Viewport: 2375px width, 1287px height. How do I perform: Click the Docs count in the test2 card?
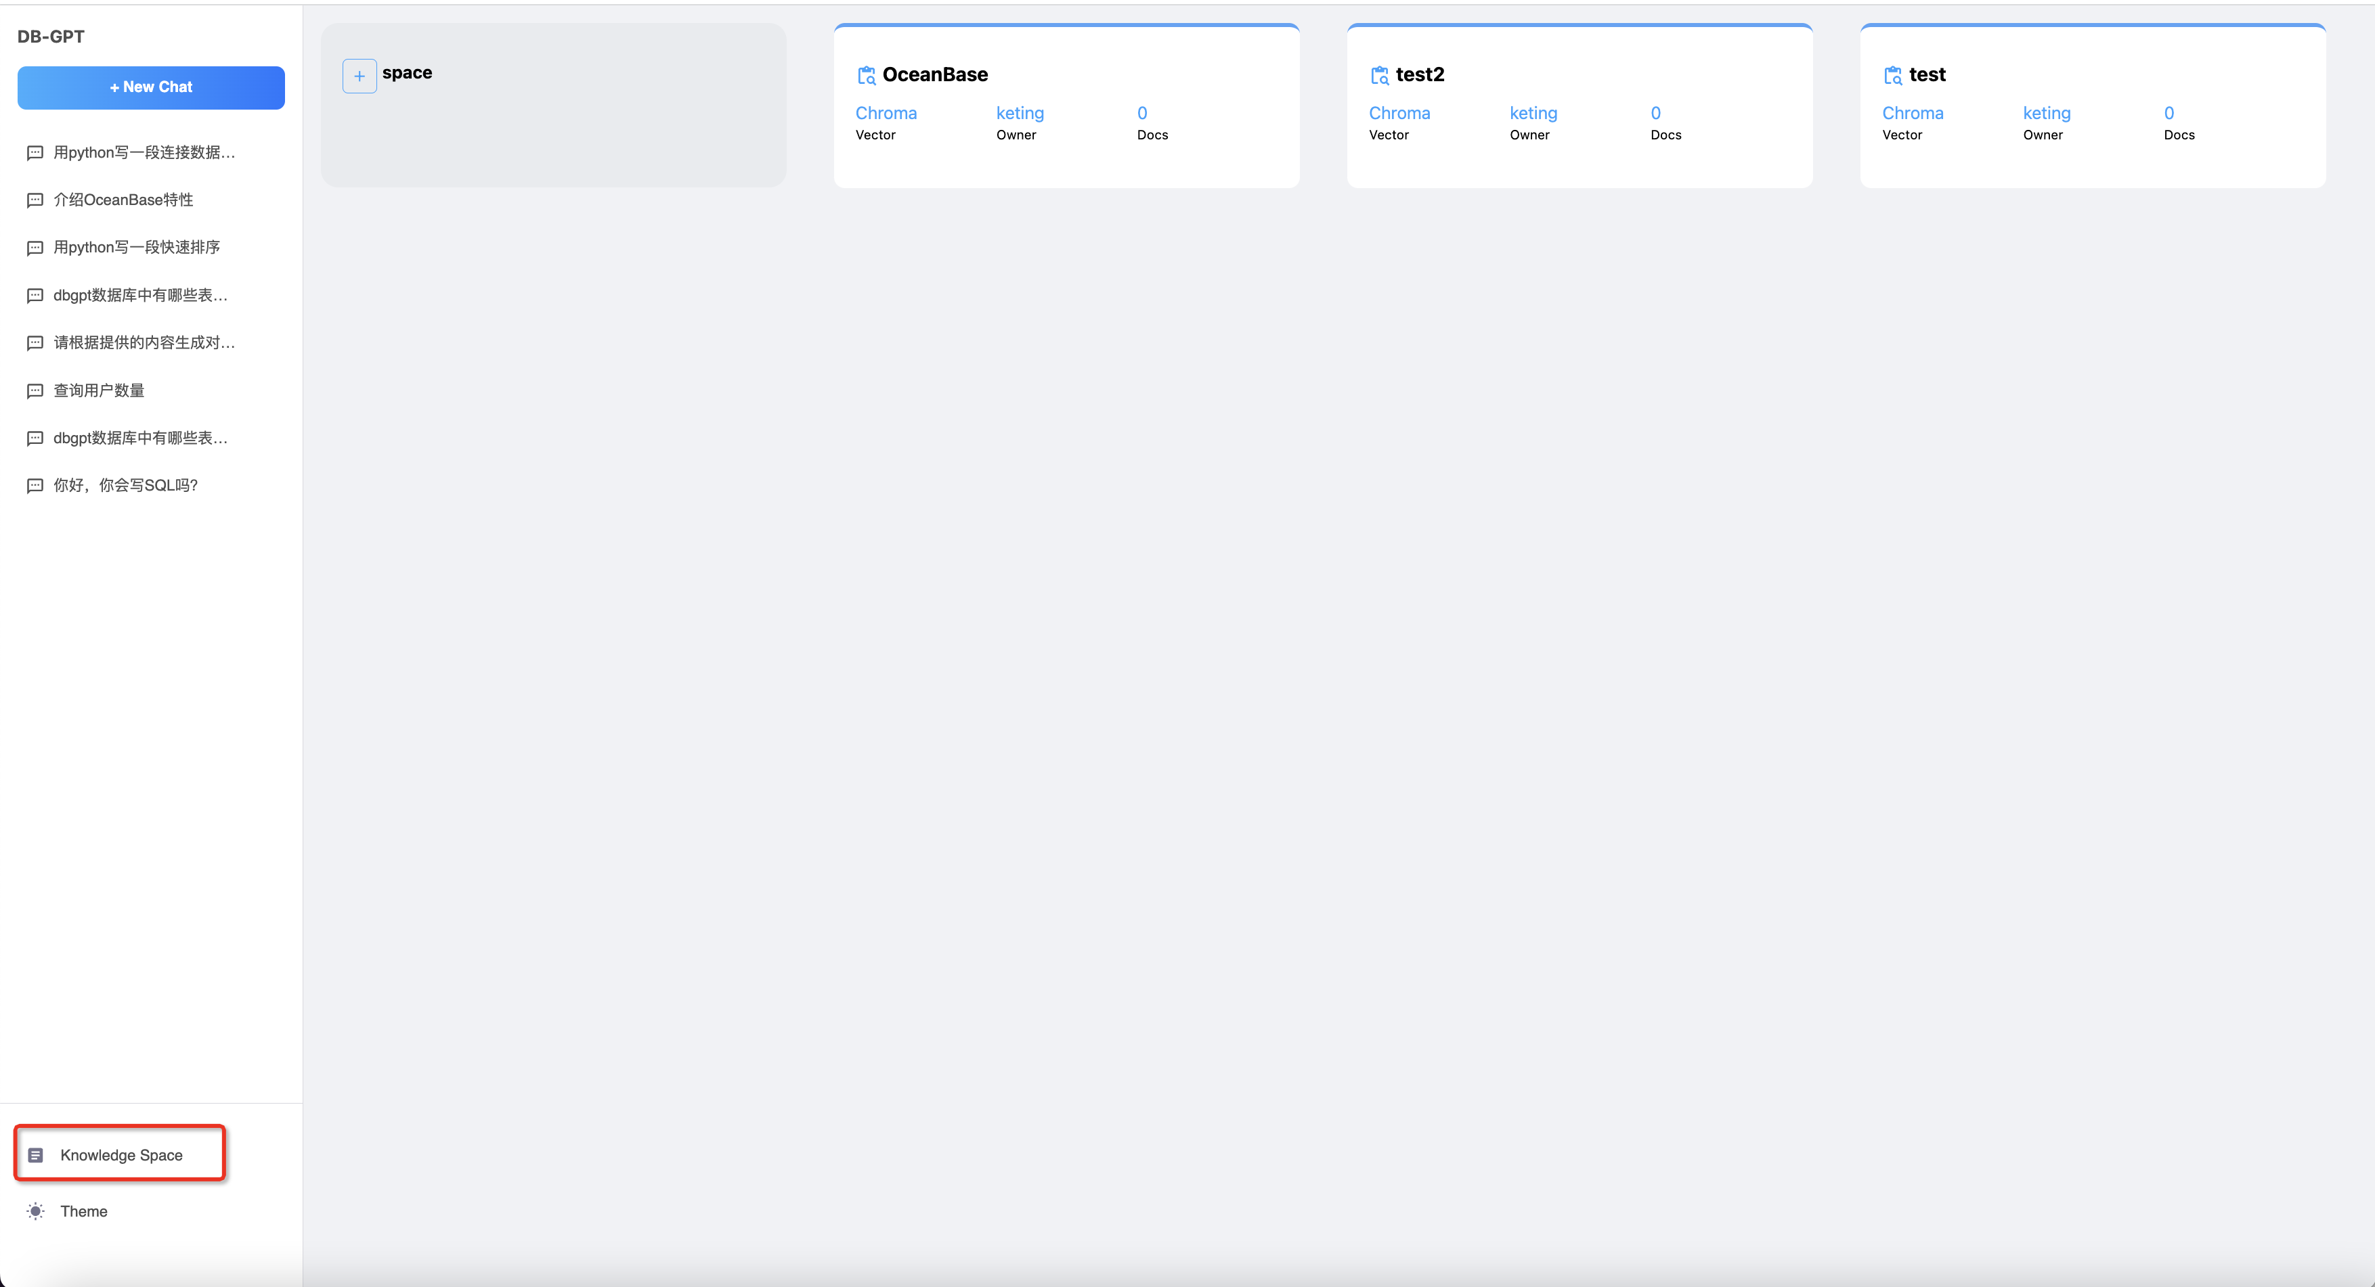coord(1656,113)
